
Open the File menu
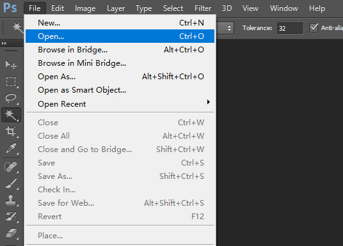[35, 8]
